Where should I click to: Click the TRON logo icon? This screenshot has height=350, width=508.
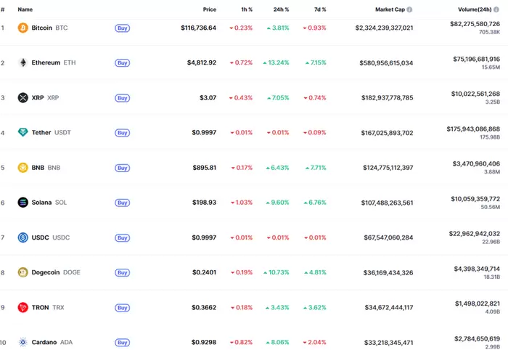22,307
